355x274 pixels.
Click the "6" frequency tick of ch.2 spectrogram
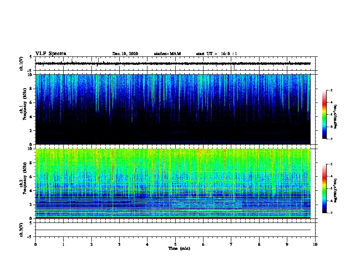tap(31, 177)
